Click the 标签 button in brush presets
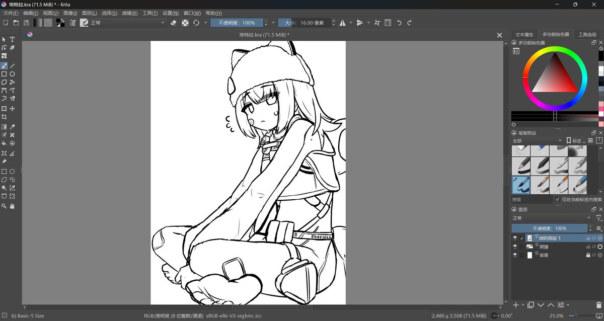604x321 pixels. tap(576, 141)
